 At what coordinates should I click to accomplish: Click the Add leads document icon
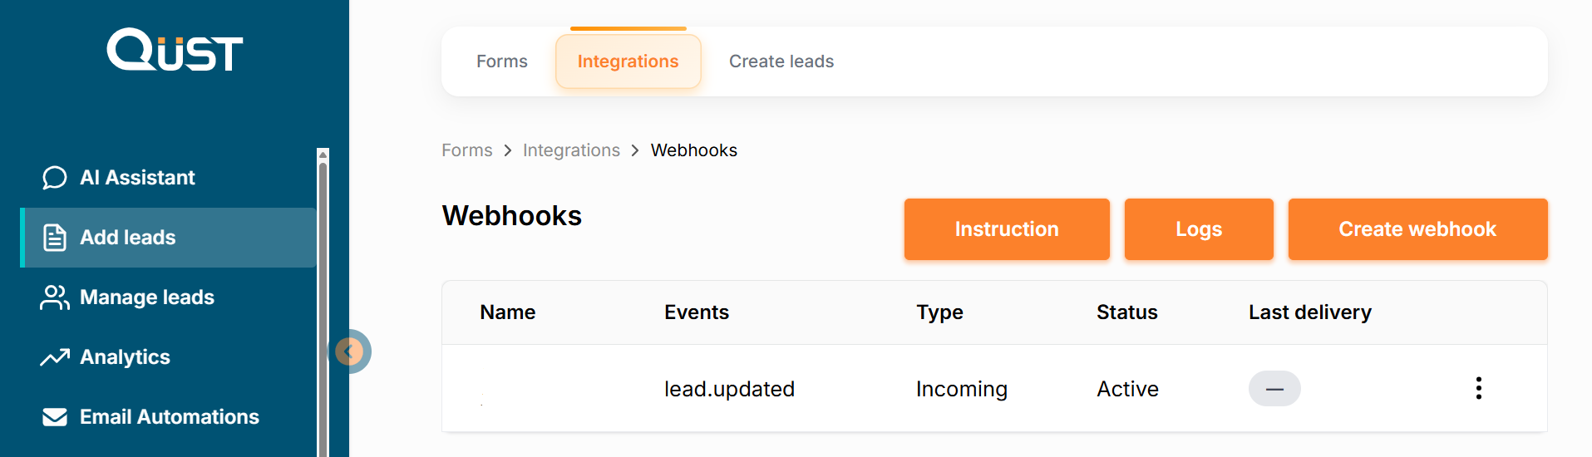[55, 238]
